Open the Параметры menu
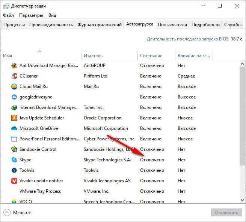 tap(31, 15)
